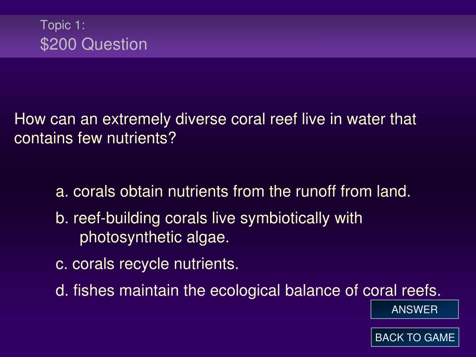Choose option d about fishes' ecological balance
This screenshot has width=476, height=357.
(x=248, y=290)
